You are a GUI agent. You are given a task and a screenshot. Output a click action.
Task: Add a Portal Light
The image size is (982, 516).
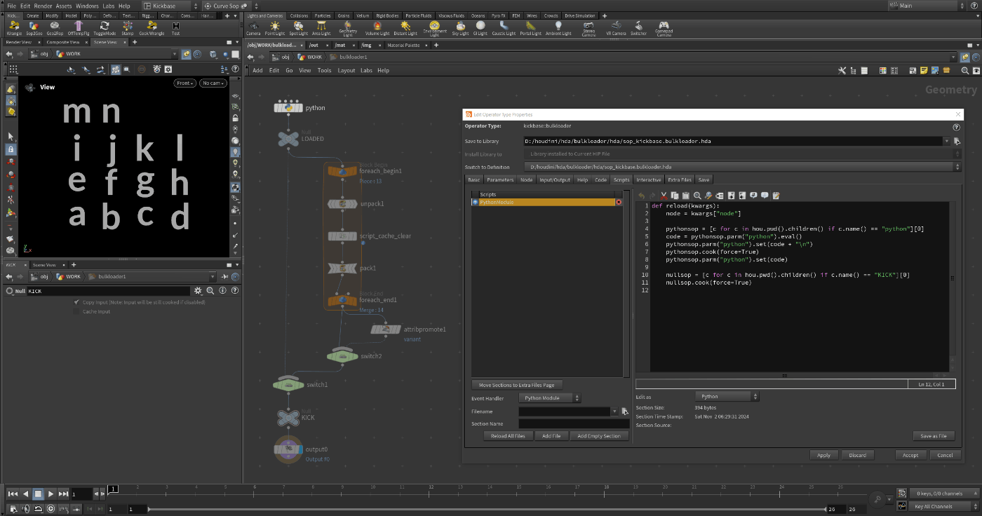(x=530, y=28)
